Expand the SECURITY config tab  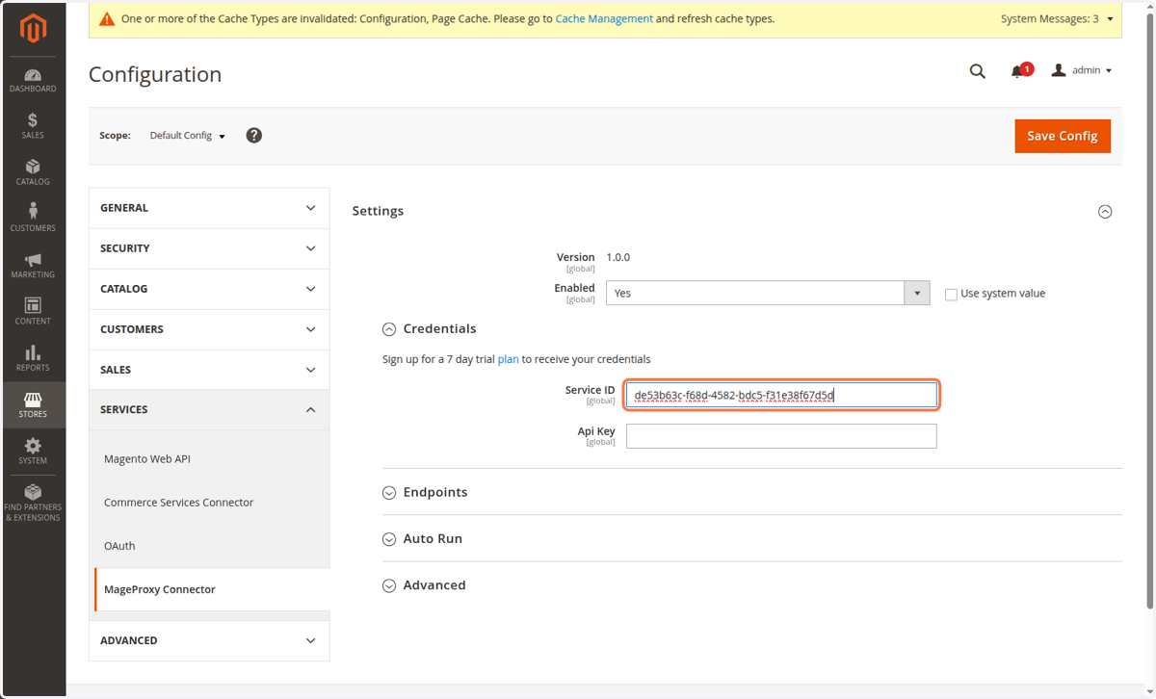(209, 248)
